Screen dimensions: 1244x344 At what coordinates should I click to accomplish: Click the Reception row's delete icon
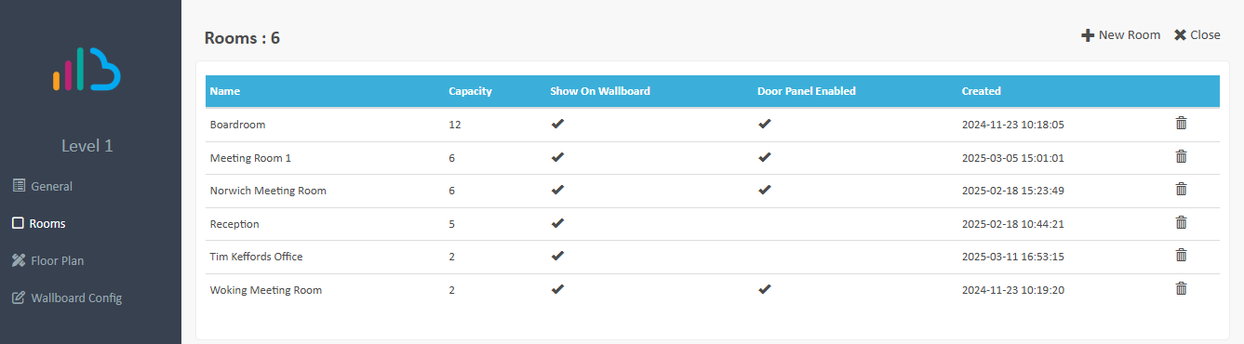click(1181, 222)
